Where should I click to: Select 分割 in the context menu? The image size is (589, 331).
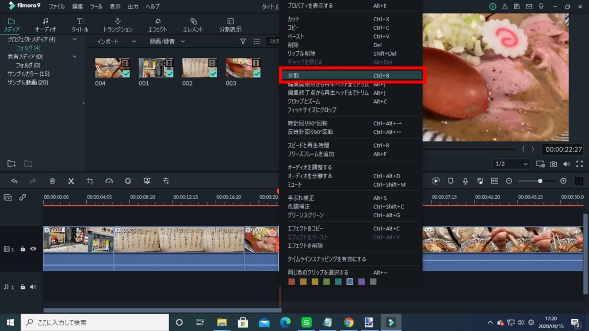(x=351, y=75)
